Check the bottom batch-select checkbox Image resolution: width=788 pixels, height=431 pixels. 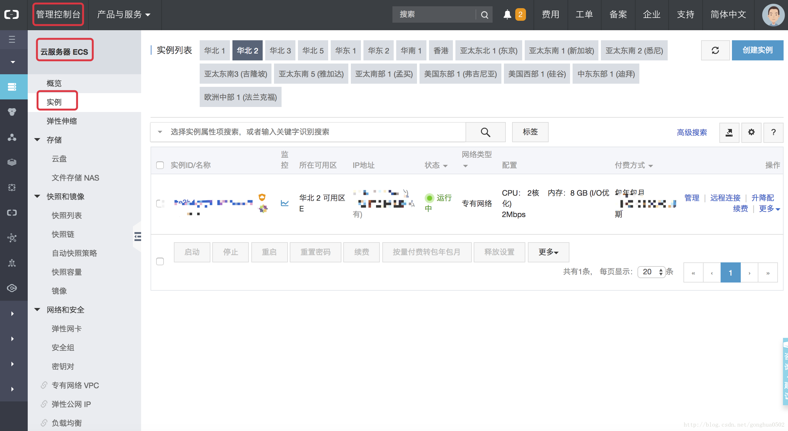click(160, 261)
